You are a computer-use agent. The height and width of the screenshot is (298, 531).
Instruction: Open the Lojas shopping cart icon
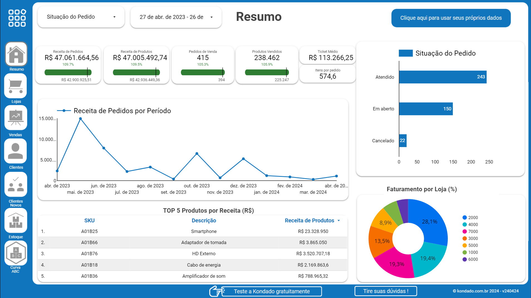[16, 86]
